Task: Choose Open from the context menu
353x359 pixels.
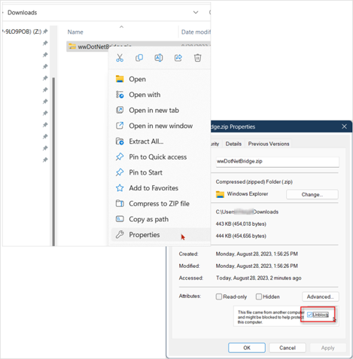Action: click(x=160, y=79)
